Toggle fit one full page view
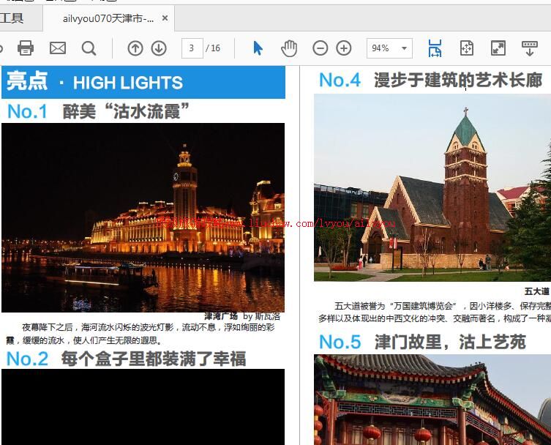 point(466,48)
